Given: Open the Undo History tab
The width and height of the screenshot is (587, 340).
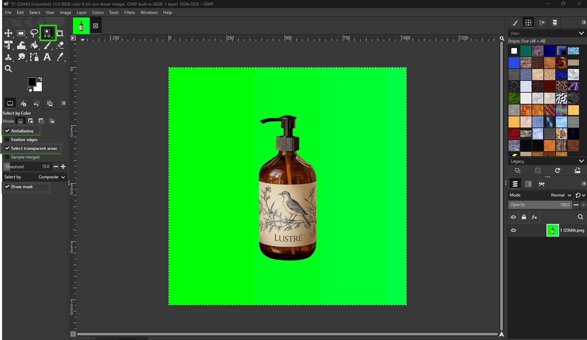Looking at the screenshot, I should pos(37,103).
